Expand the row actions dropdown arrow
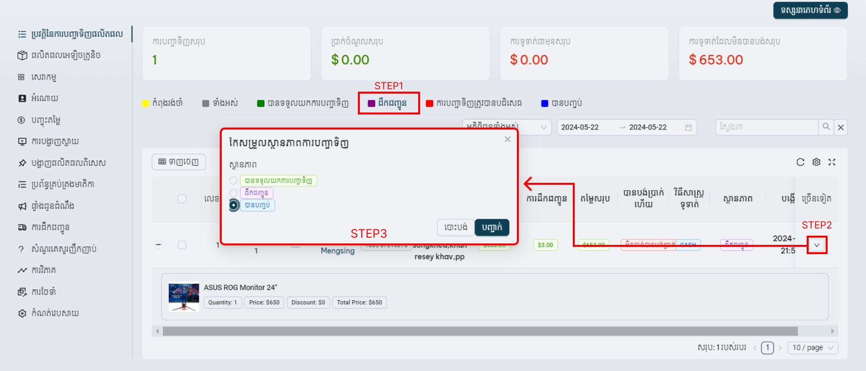 coord(817,245)
